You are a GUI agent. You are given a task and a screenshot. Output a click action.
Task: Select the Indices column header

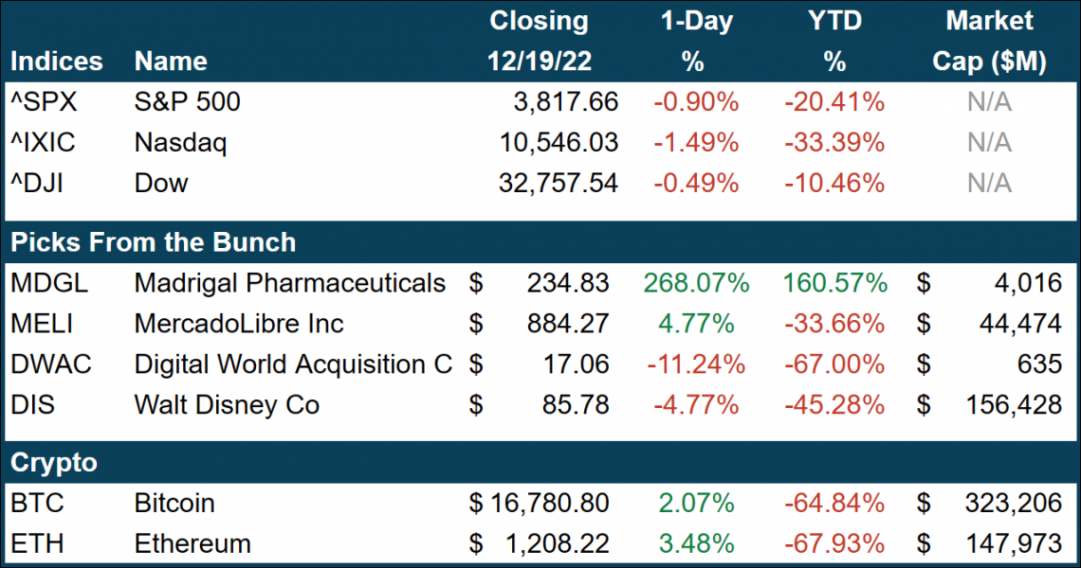[56, 62]
